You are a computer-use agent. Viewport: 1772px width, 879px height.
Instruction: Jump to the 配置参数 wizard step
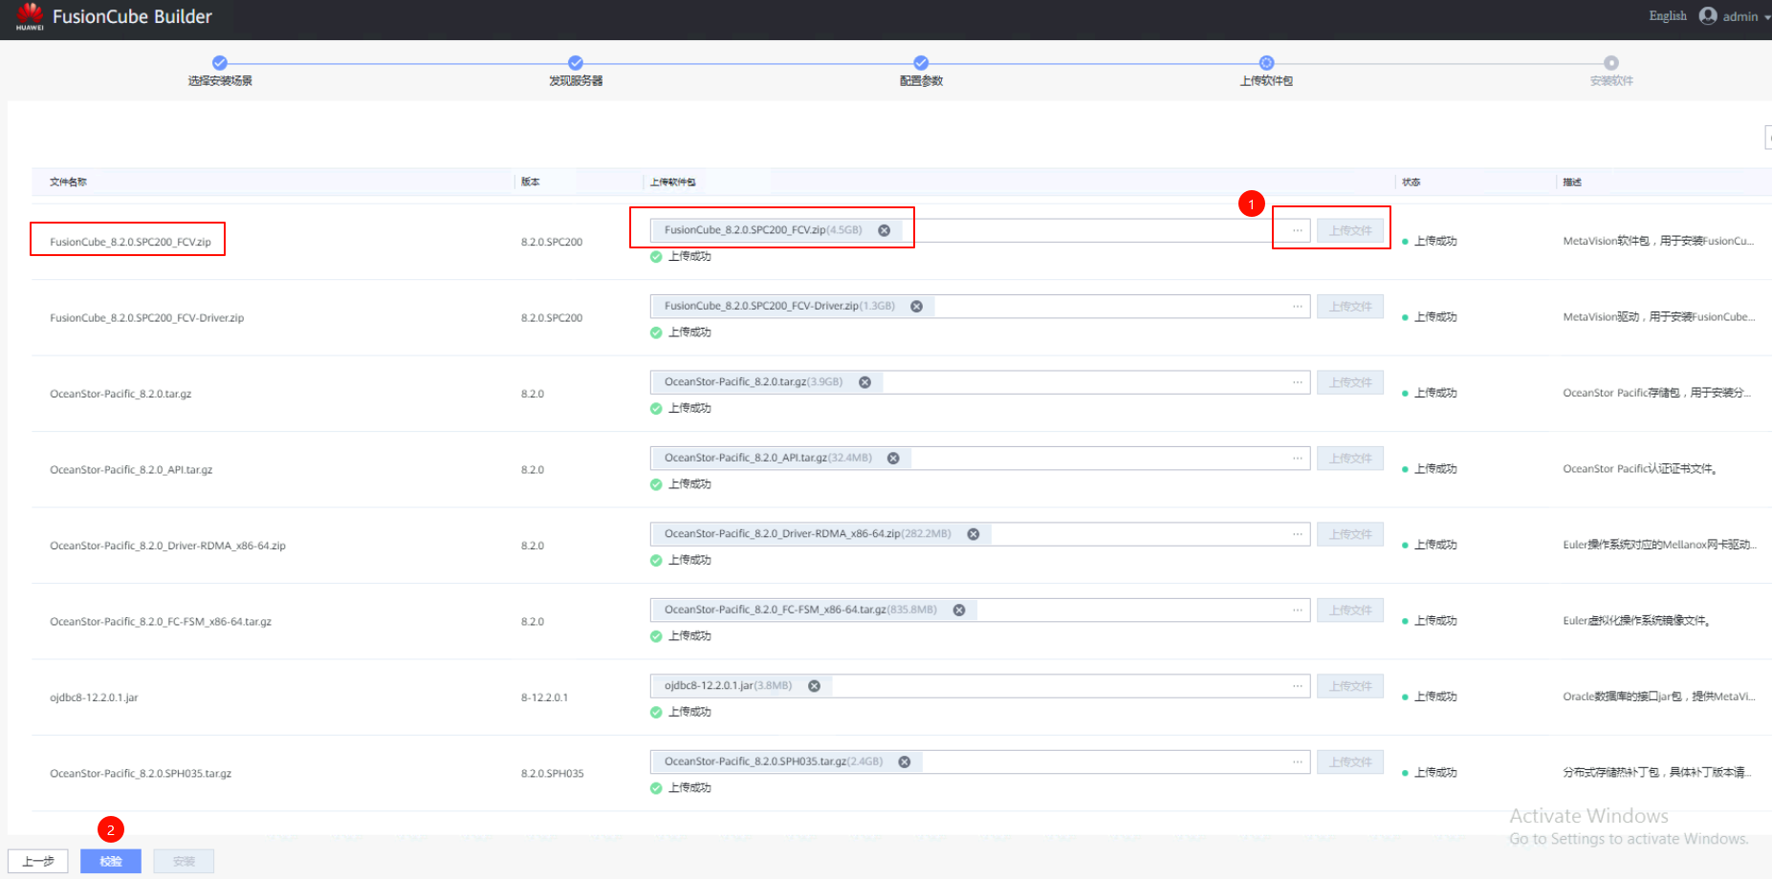point(921,63)
